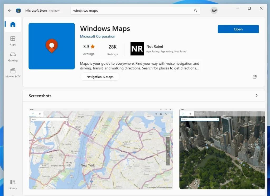
Task: Share the Windows Maps app page
Action: tap(255, 77)
